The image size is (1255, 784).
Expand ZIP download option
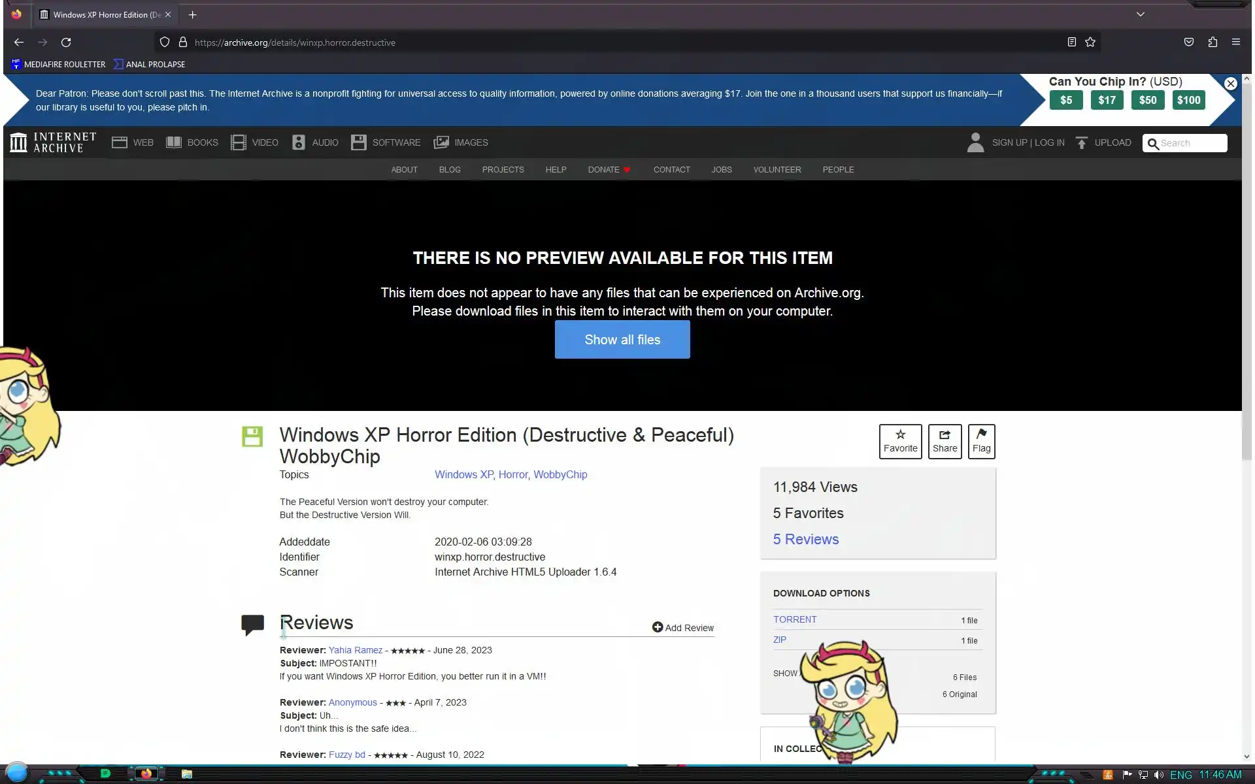tap(780, 640)
